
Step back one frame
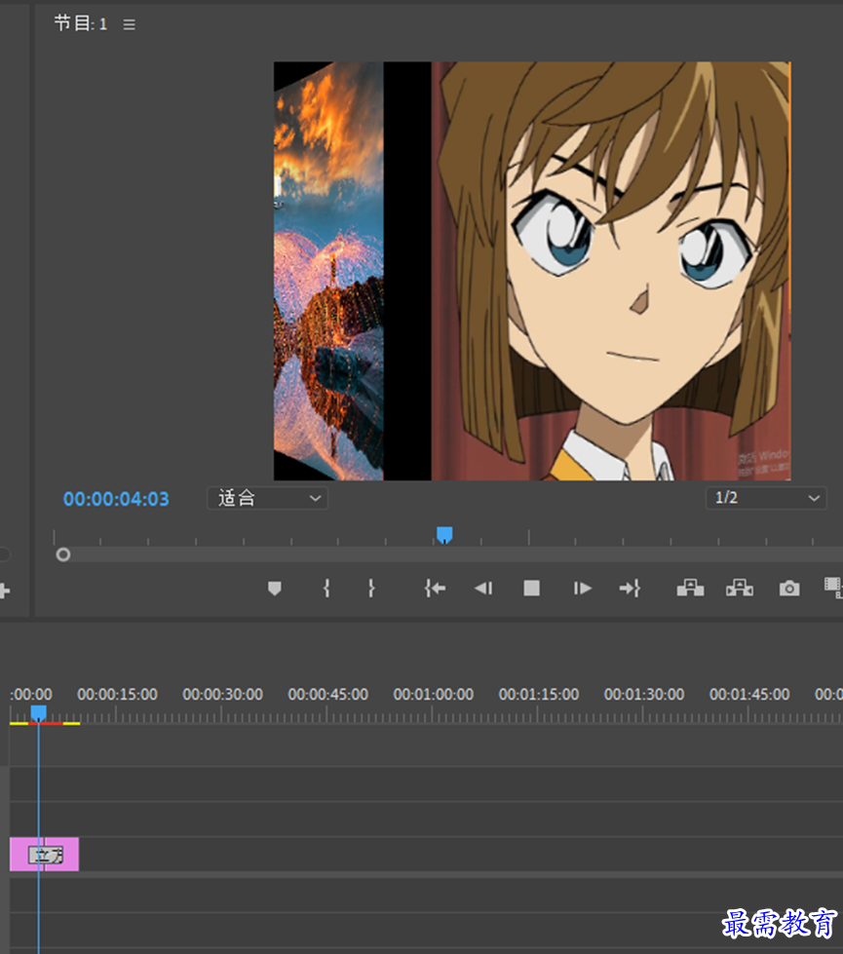click(x=483, y=589)
